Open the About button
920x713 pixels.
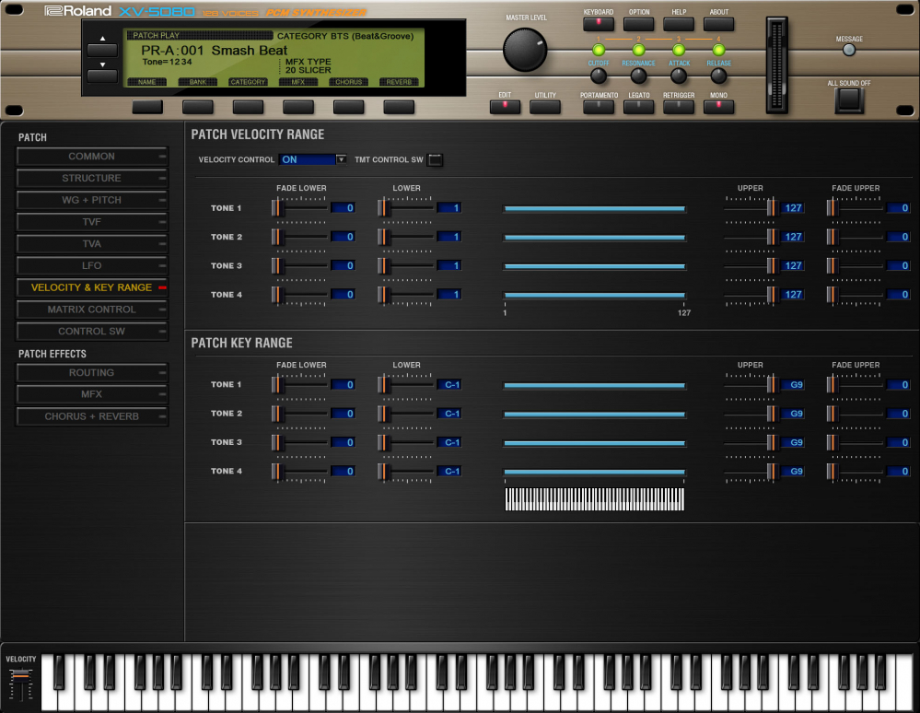tap(718, 24)
